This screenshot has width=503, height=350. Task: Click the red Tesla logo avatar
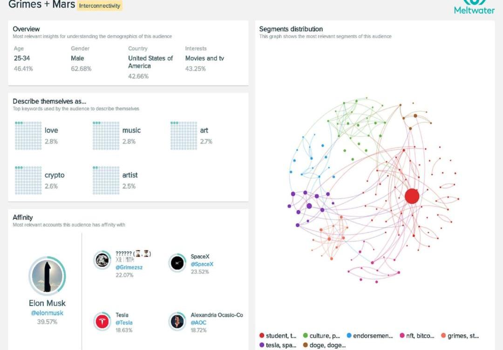point(102,321)
